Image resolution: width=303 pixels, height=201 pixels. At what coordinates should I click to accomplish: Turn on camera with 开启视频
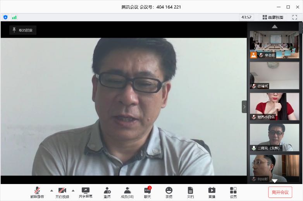pos(62,192)
